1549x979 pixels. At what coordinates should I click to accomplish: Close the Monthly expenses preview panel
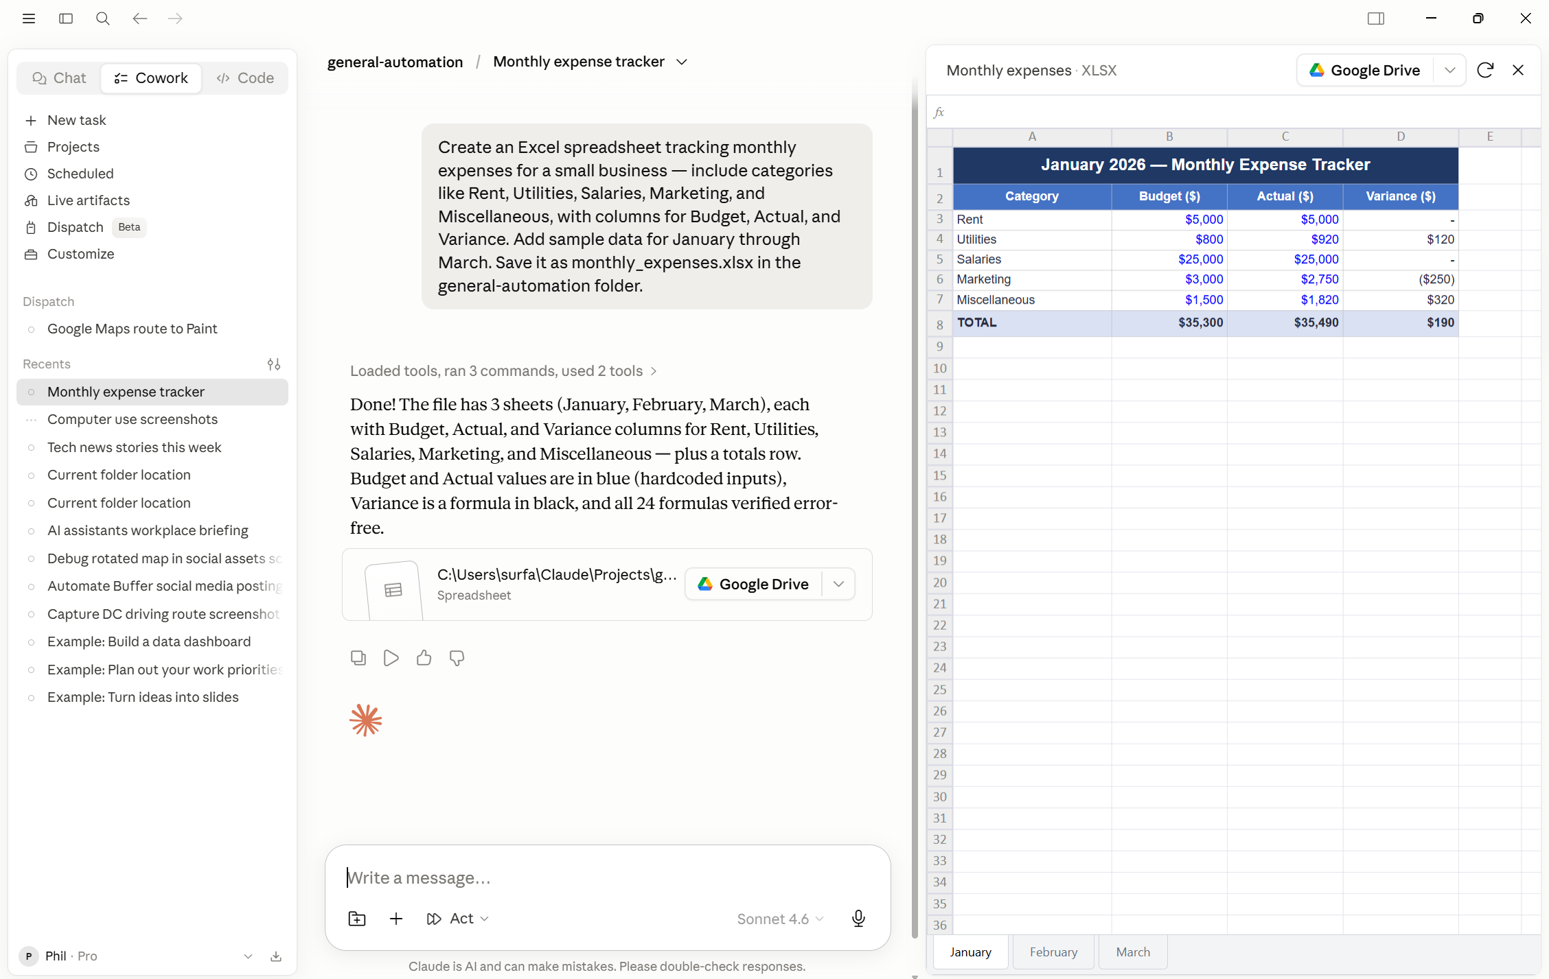pyautogui.click(x=1518, y=70)
